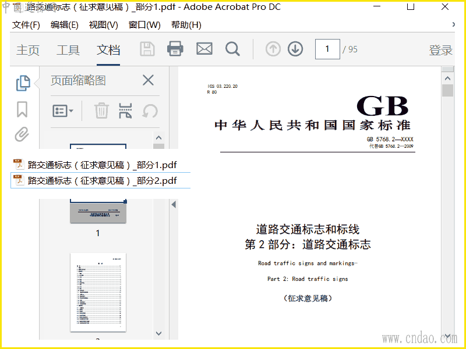Click thumbnails panel scroll down arrow
Image resolution: width=466 pixels, height=349 pixels.
158,333
